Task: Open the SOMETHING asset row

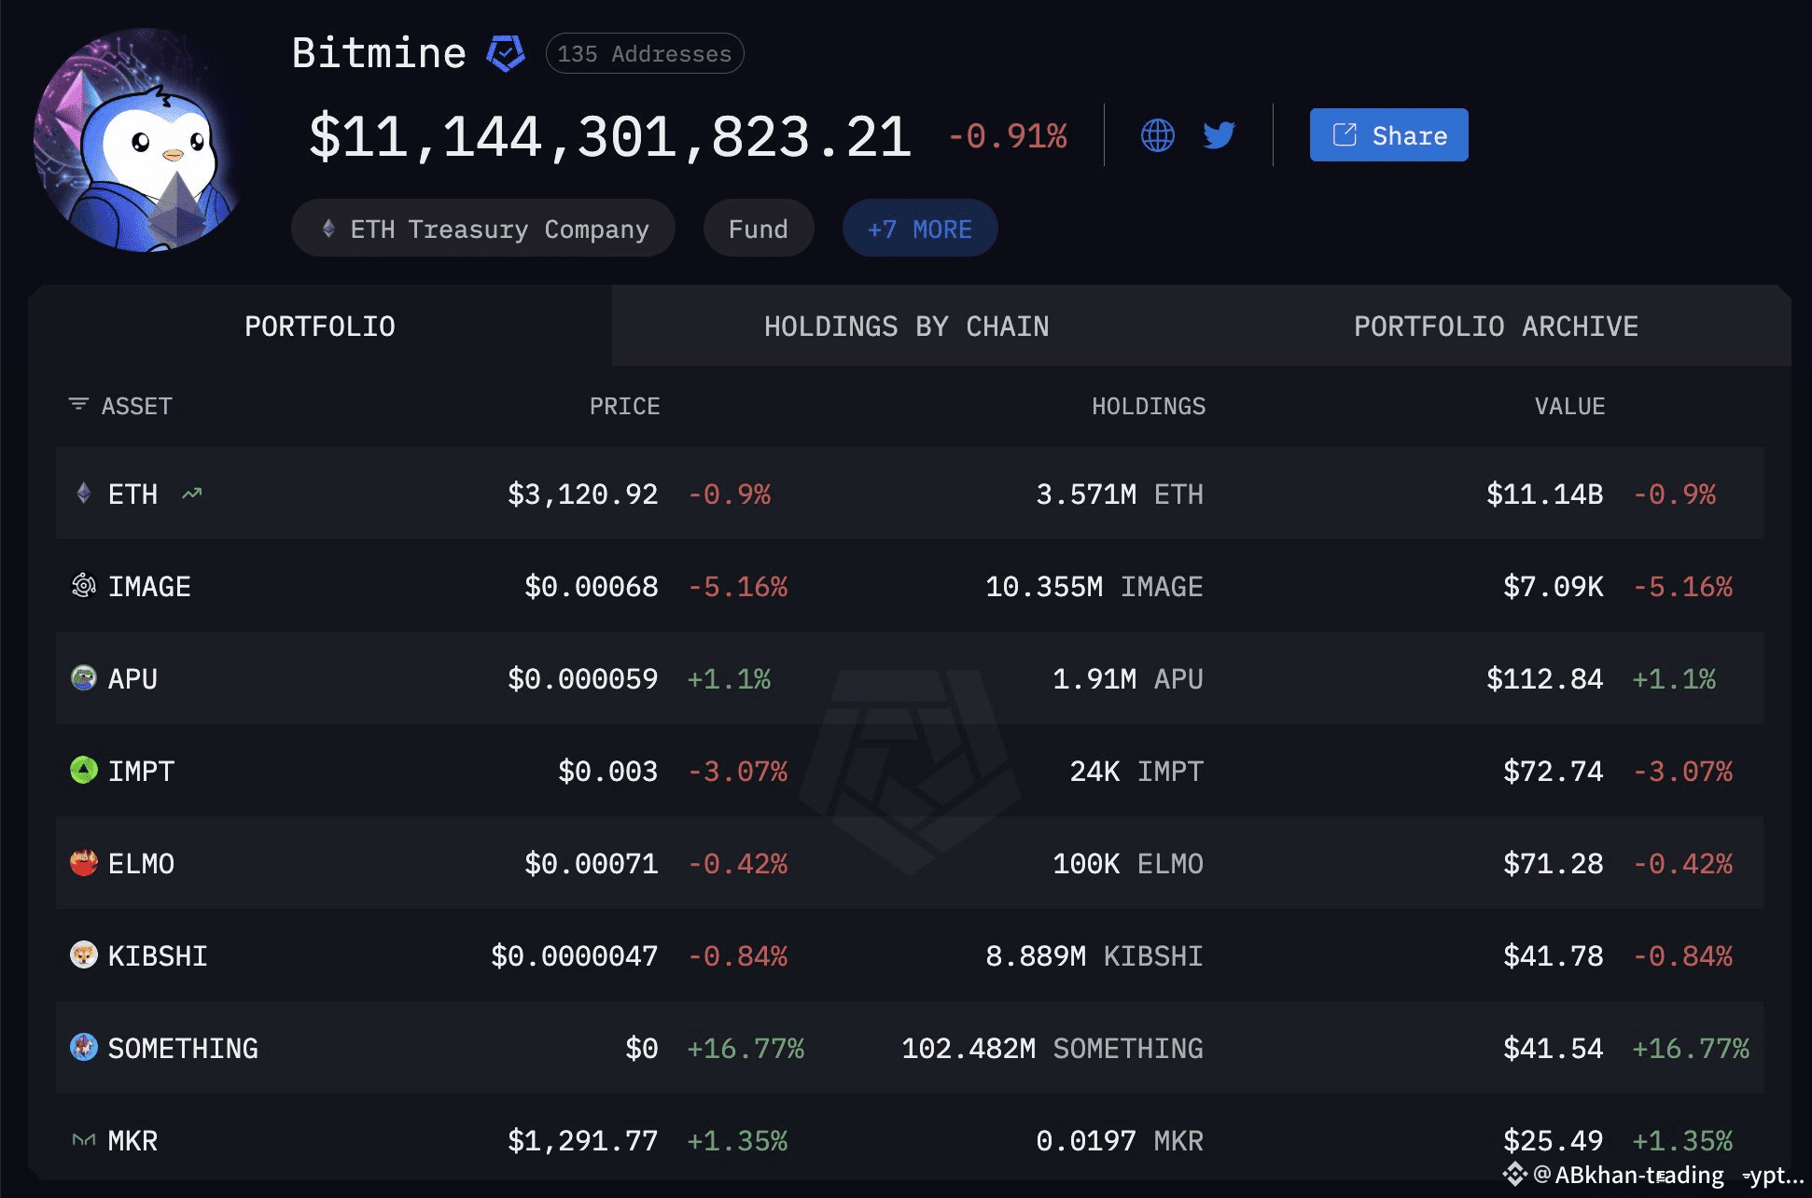Action: pyautogui.click(x=183, y=1049)
